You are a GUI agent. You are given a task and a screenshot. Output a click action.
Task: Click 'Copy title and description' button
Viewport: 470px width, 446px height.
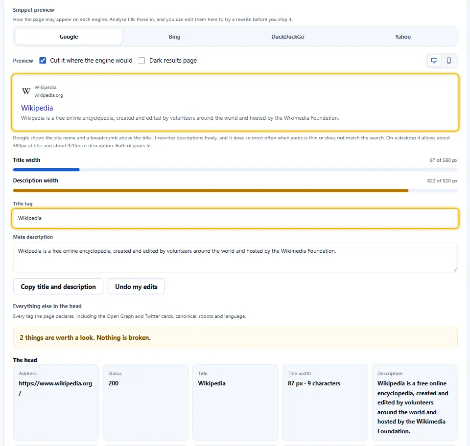click(x=58, y=287)
